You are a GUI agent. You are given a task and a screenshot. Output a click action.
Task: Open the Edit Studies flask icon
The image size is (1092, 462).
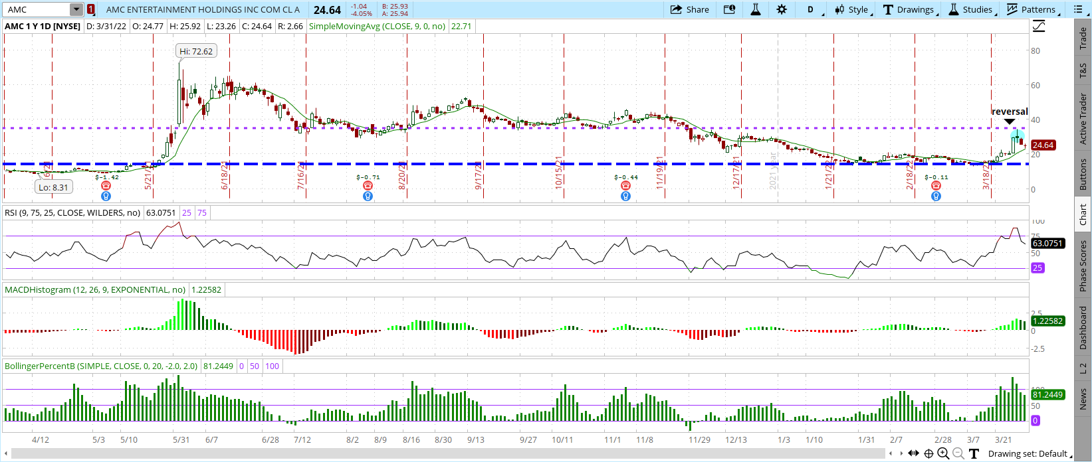[756, 9]
